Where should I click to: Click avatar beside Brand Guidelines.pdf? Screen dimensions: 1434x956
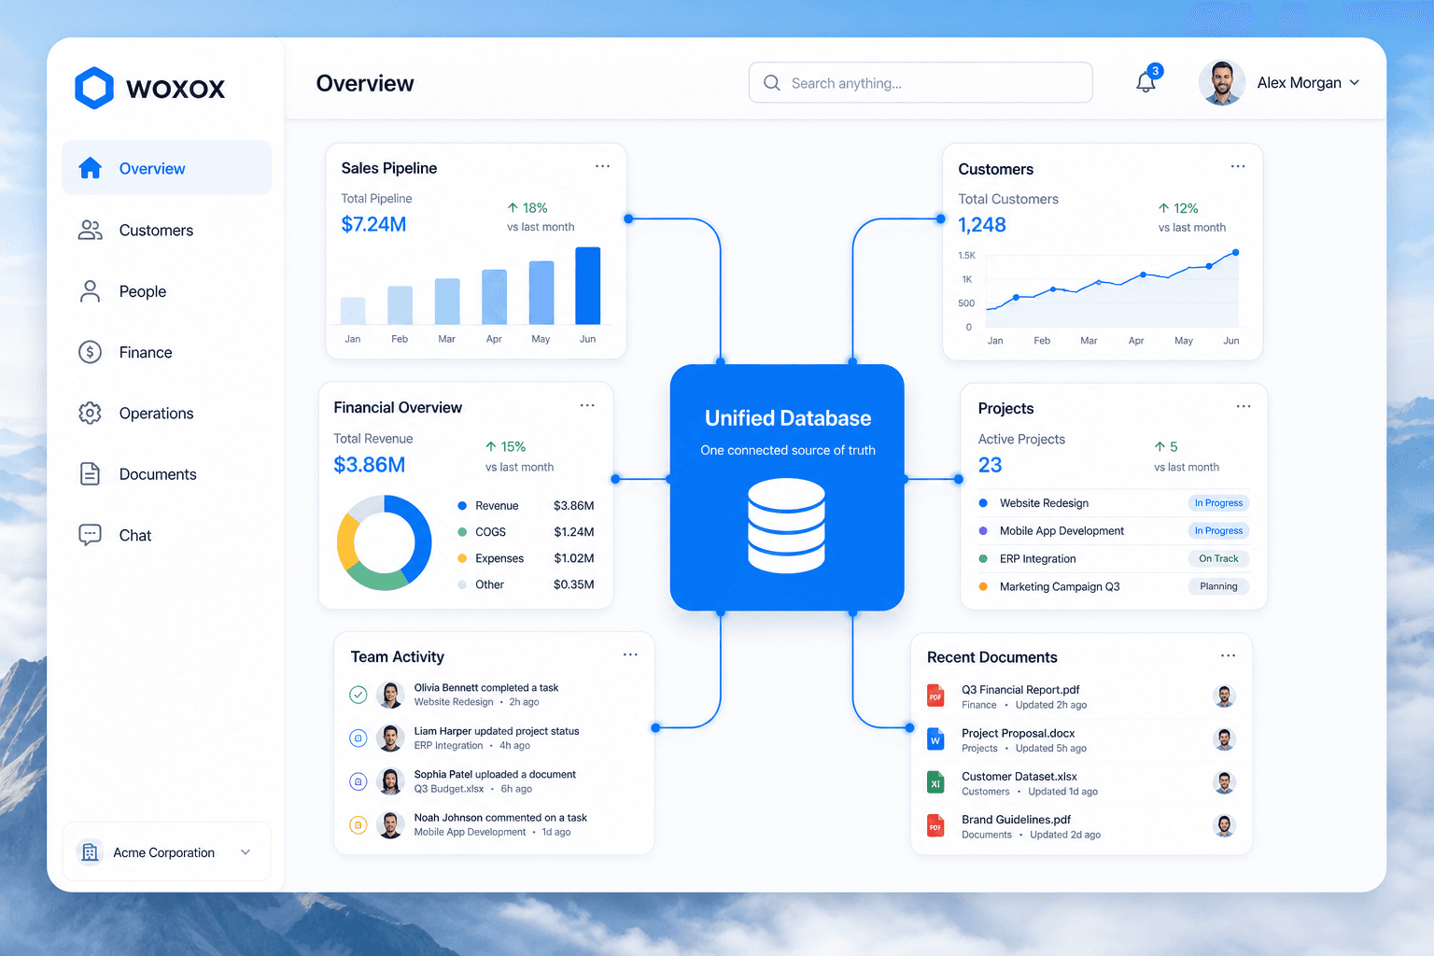[1225, 825]
